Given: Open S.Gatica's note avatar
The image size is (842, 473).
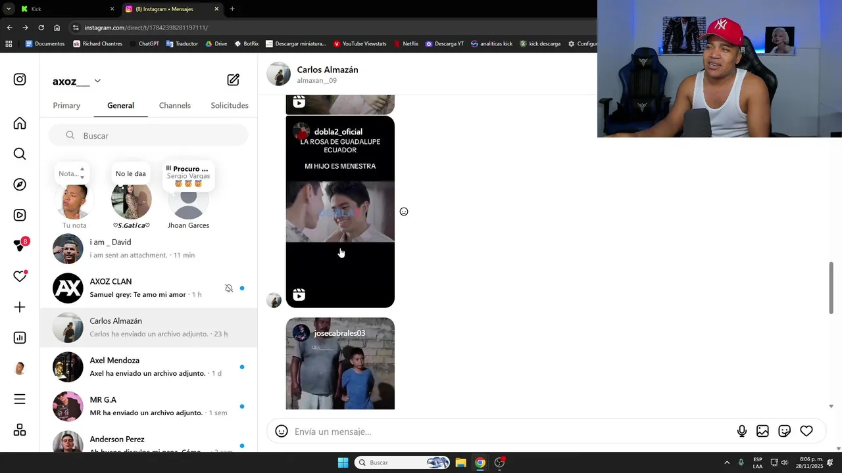Looking at the screenshot, I should pos(132,200).
